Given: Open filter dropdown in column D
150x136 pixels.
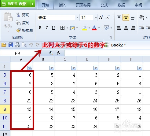Looking at the screenshot, I should point(96,68).
